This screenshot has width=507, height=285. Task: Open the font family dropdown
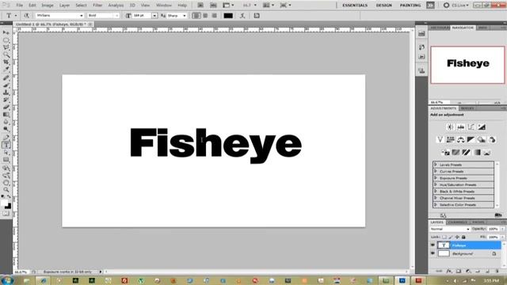[x=60, y=16]
